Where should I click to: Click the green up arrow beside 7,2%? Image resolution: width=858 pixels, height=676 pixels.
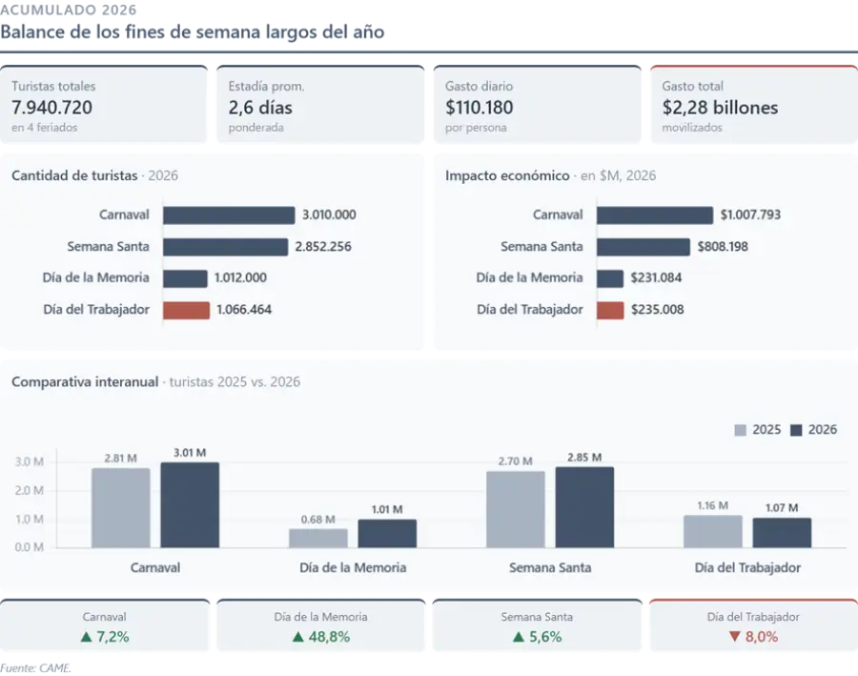coord(86,637)
